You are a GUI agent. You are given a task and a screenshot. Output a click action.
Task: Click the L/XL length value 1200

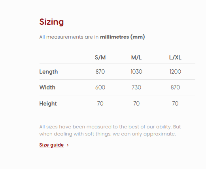pyautogui.click(x=175, y=72)
